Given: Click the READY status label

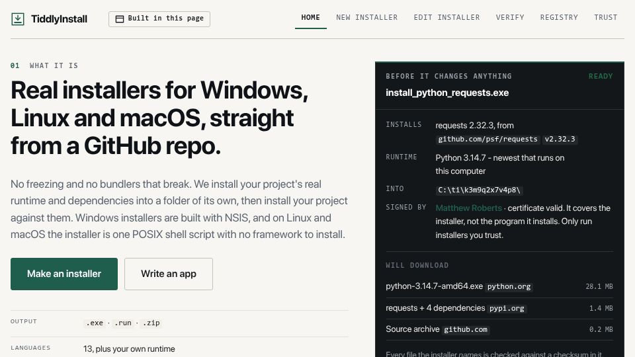Looking at the screenshot, I should click(x=601, y=76).
